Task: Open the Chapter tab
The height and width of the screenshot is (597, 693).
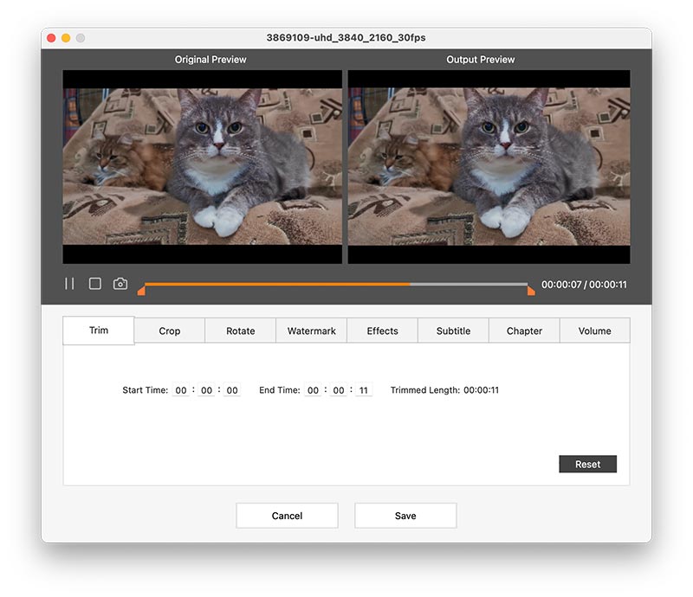Action: coord(524,331)
